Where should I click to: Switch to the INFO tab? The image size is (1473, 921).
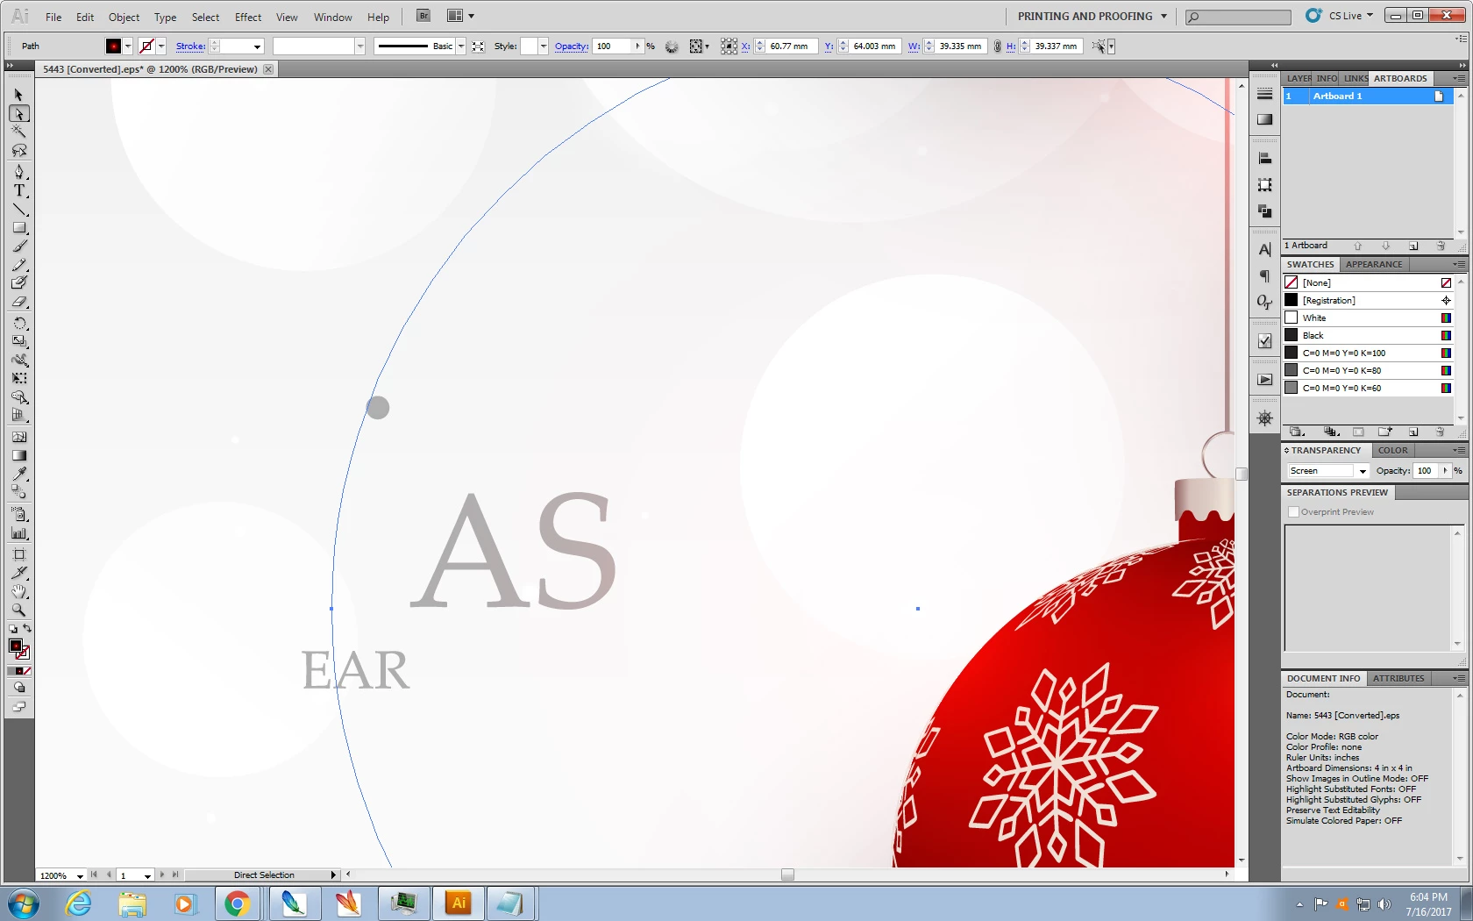coord(1327,78)
